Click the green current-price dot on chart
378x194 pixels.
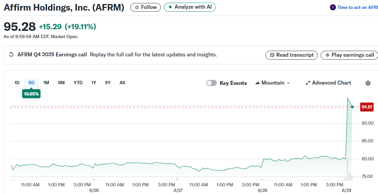(352, 107)
